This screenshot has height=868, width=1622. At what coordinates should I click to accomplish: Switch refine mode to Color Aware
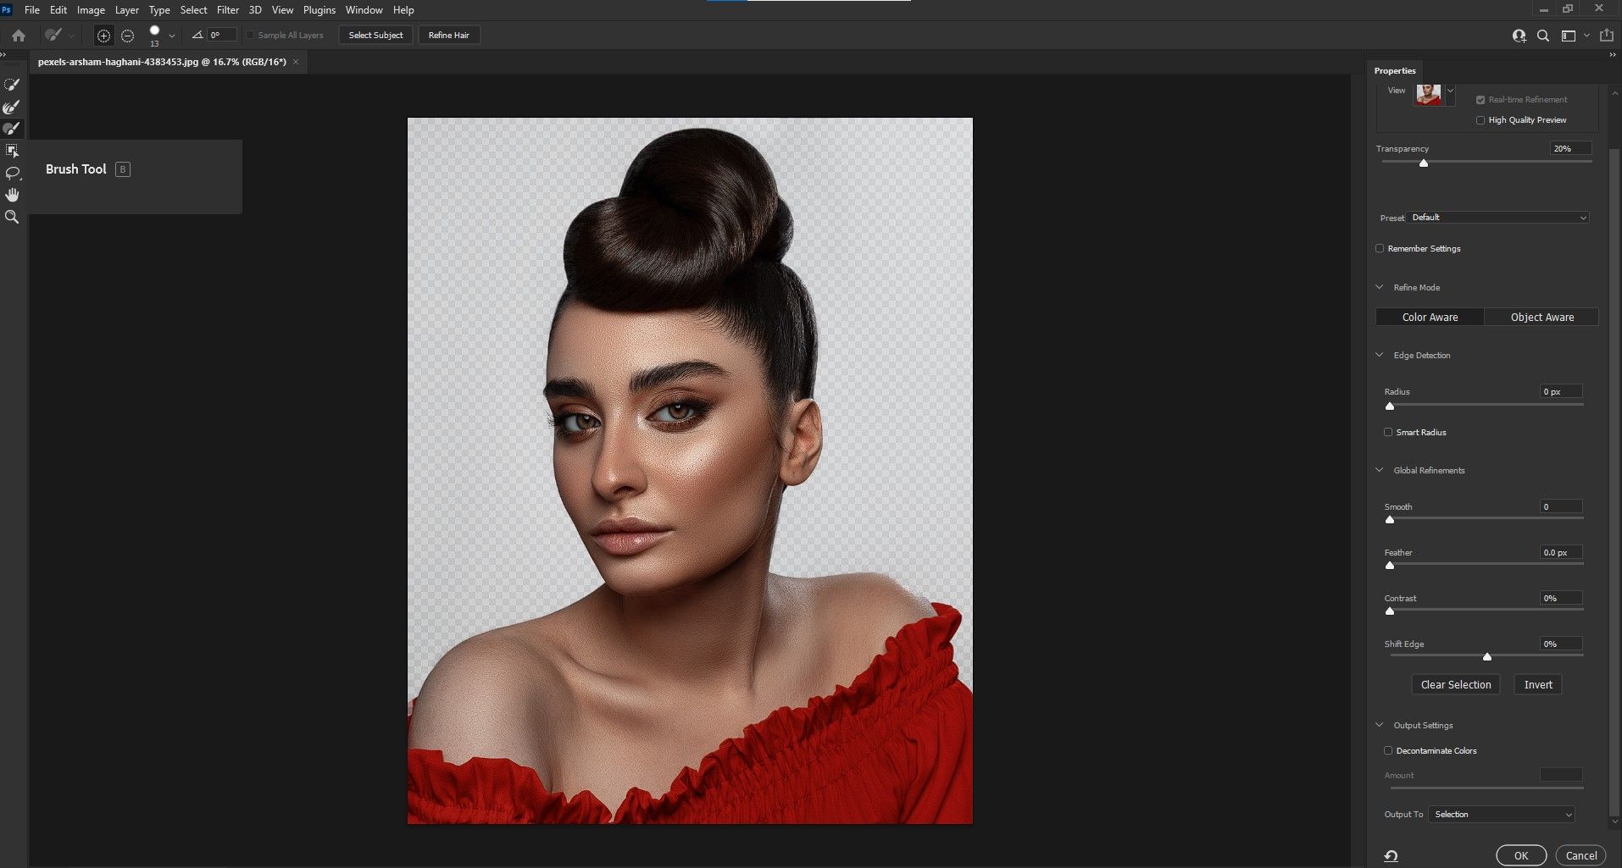tap(1430, 318)
